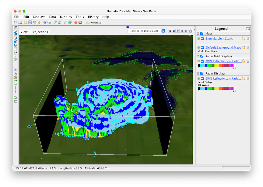Delete the Blue Marble layer with trash icon
Viewport: 263px width, 187px height.
[x=248, y=39]
